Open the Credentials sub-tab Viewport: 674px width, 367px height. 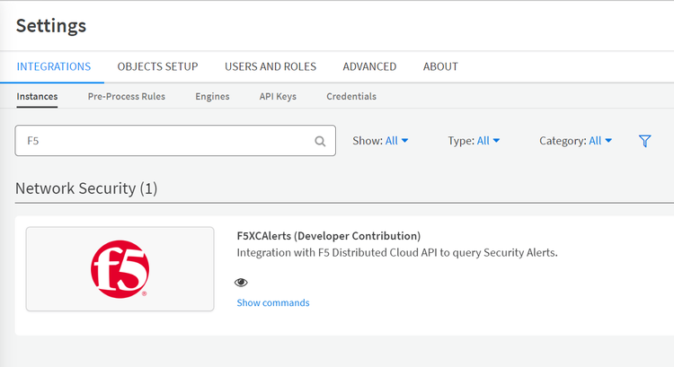351,96
